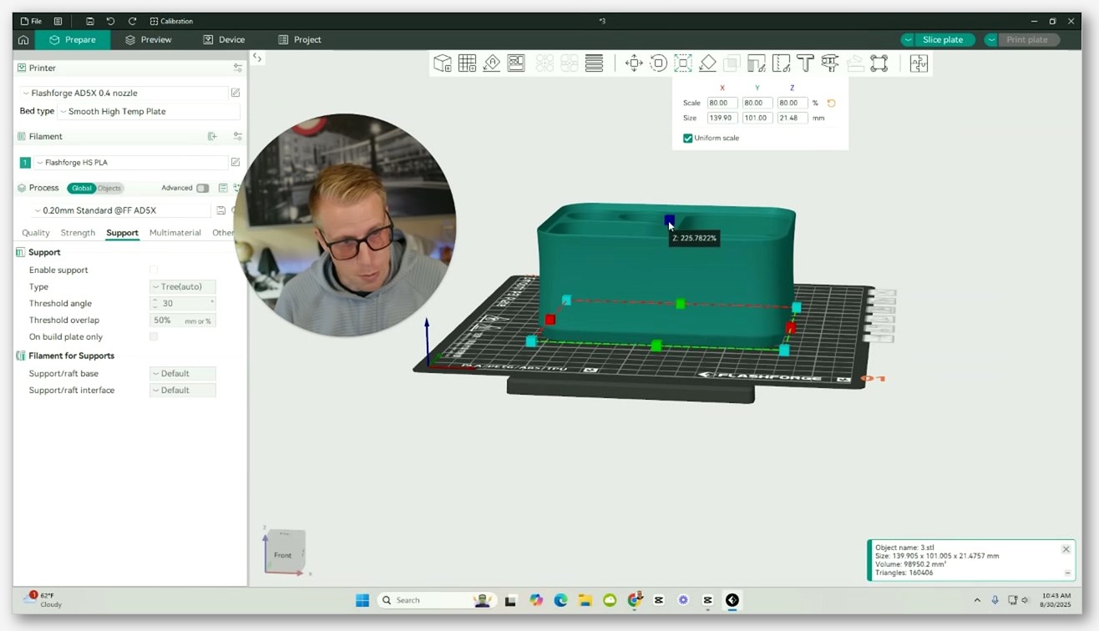This screenshot has height=631, width=1099.
Task: Select the Seam painting tool
Action: coord(781,63)
